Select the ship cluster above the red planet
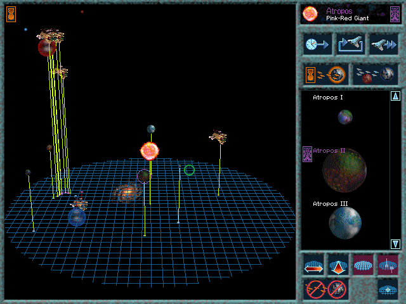406x304 pixels. (x=51, y=35)
